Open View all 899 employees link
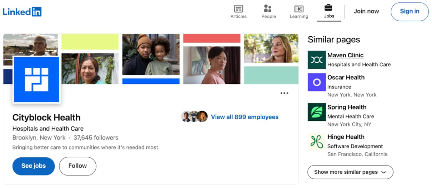The width and height of the screenshot is (432, 188). coord(245,117)
